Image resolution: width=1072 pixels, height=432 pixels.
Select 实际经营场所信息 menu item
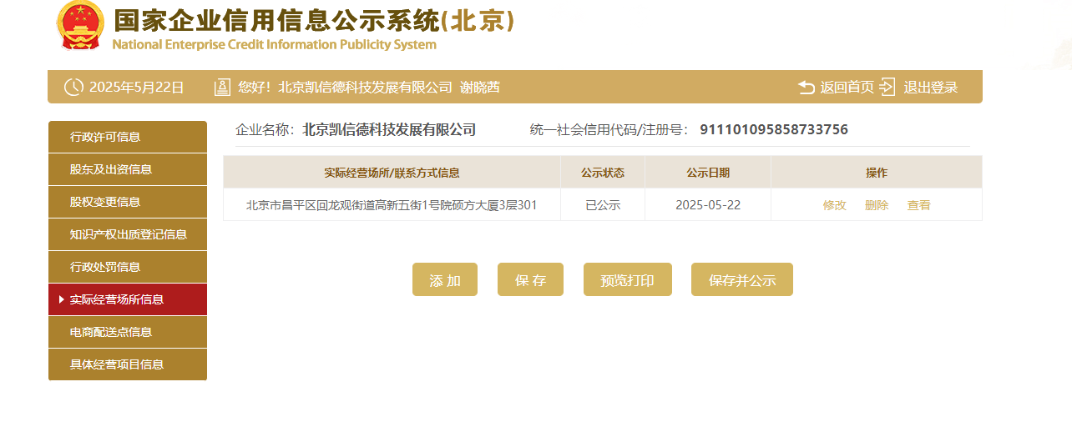click(128, 299)
